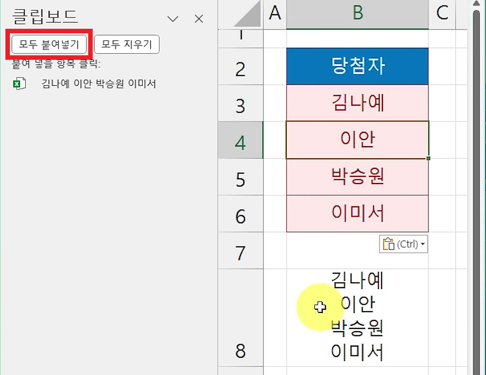Image resolution: width=486 pixels, height=375 pixels.
Task: Select column C header
Action: pyautogui.click(x=442, y=14)
